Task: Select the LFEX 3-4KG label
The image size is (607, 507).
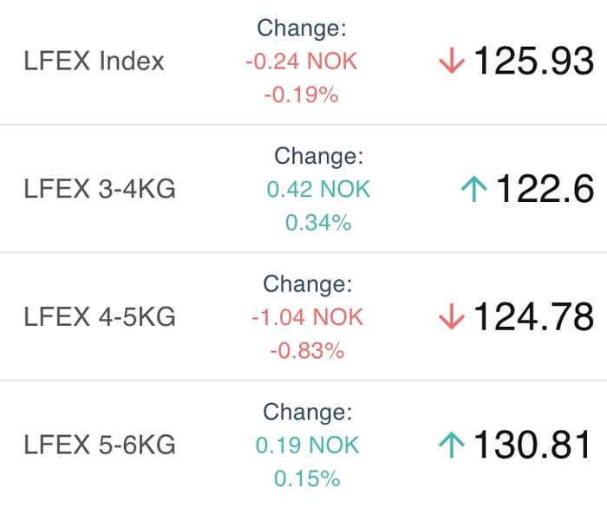Action: tap(100, 189)
